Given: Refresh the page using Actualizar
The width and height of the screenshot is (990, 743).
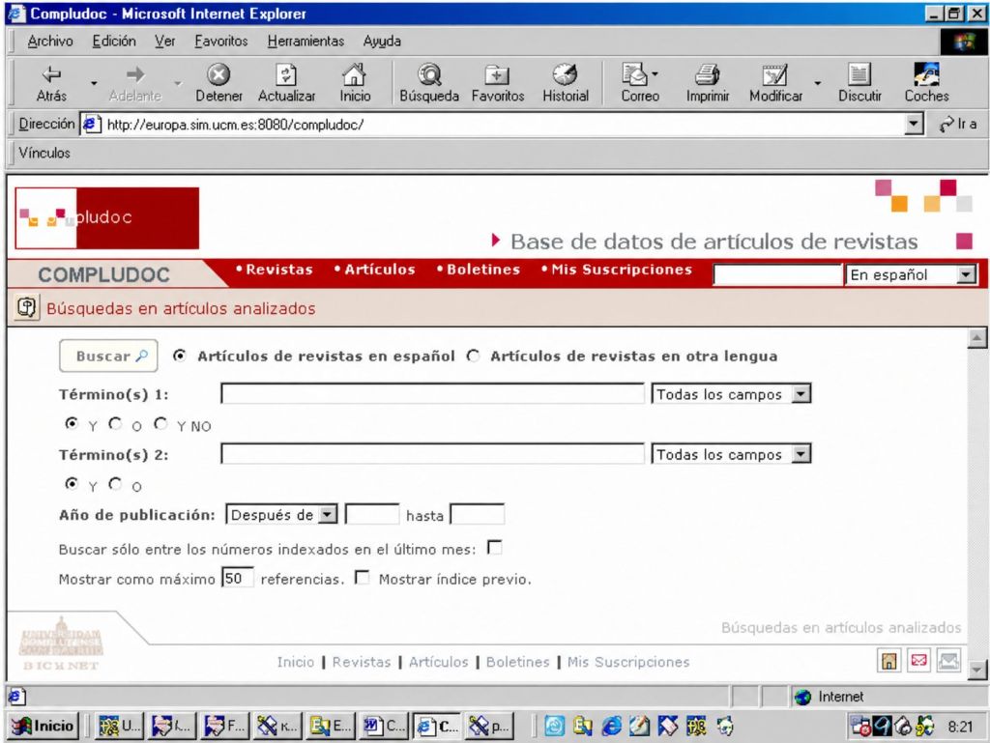Looking at the screenshot, I should [x=286, y=83].
